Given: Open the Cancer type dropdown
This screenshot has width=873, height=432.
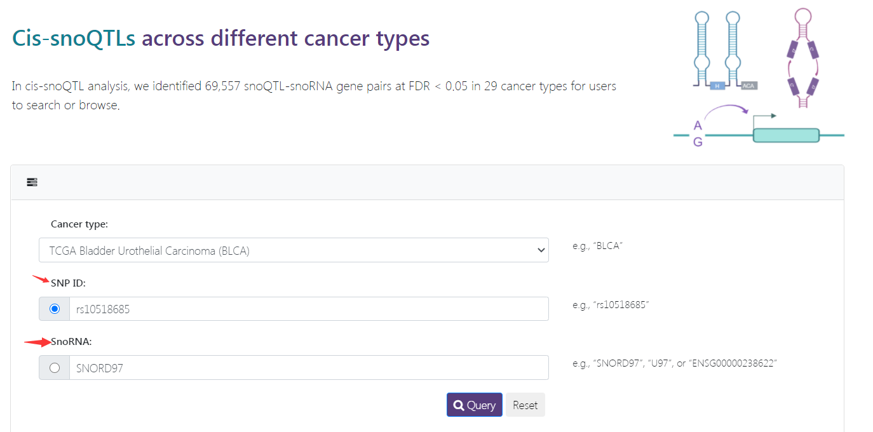Looking at the screenshot, I should 294,250.
